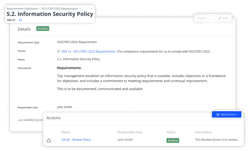
Task: Open the Print dropdown
Action: pos(202,18)
